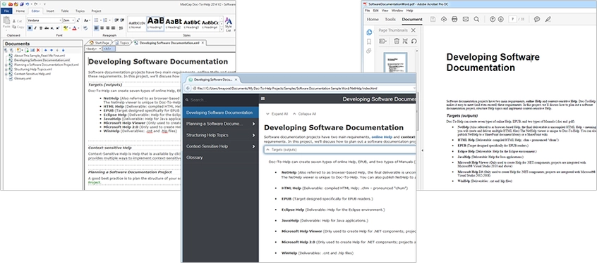This screenshot has width=597, height=263.
Task: Expand Structuring Help Topics in NetHelp sidebar
Action: click(x=253, y=135)
